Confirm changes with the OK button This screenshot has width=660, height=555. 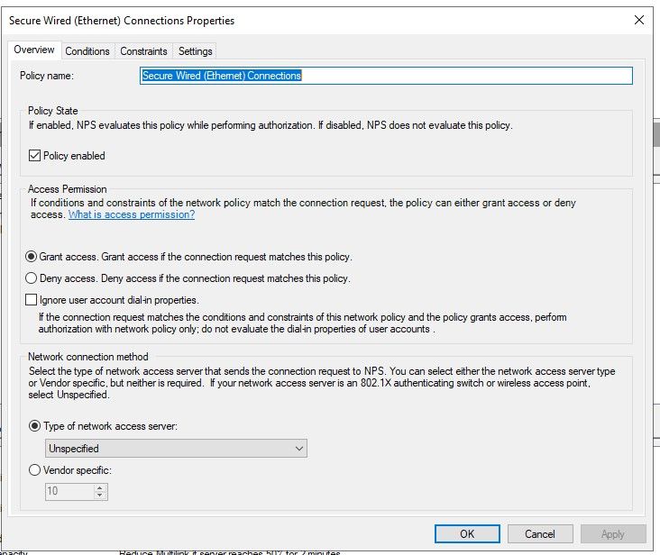(x=467, y=534)
